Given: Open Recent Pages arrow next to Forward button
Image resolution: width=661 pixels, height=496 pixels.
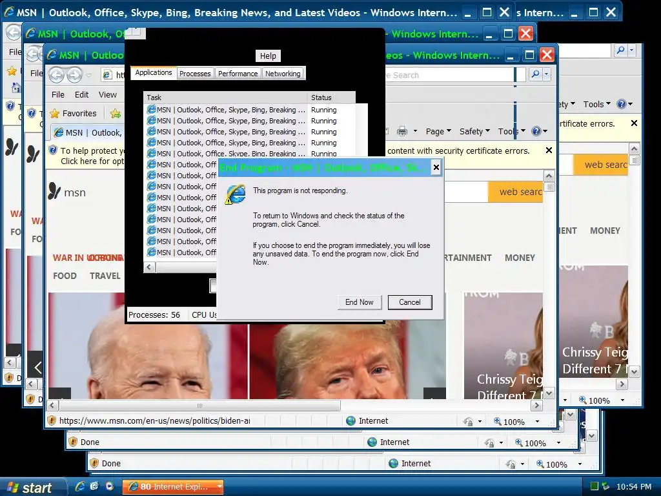Looking at the screenshot, I should (89, 75).
